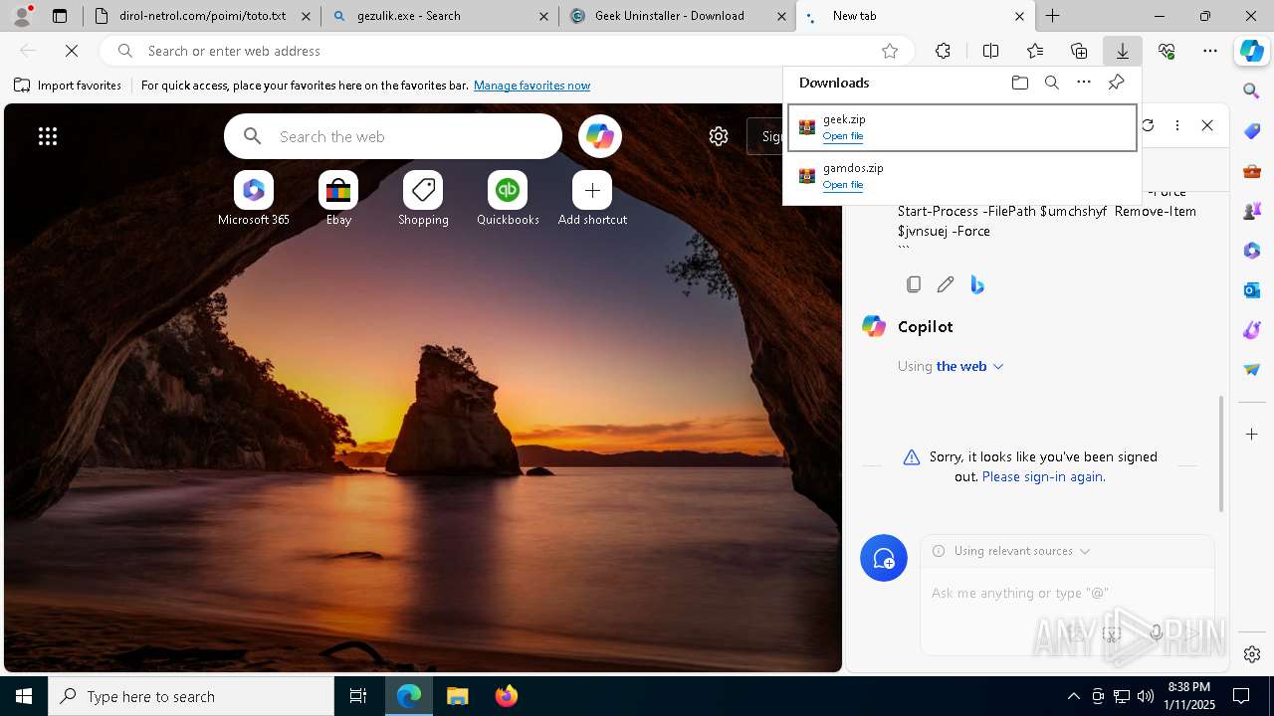Select the New tab tab
Screen dimensions: 1274x716
(915, 16)
